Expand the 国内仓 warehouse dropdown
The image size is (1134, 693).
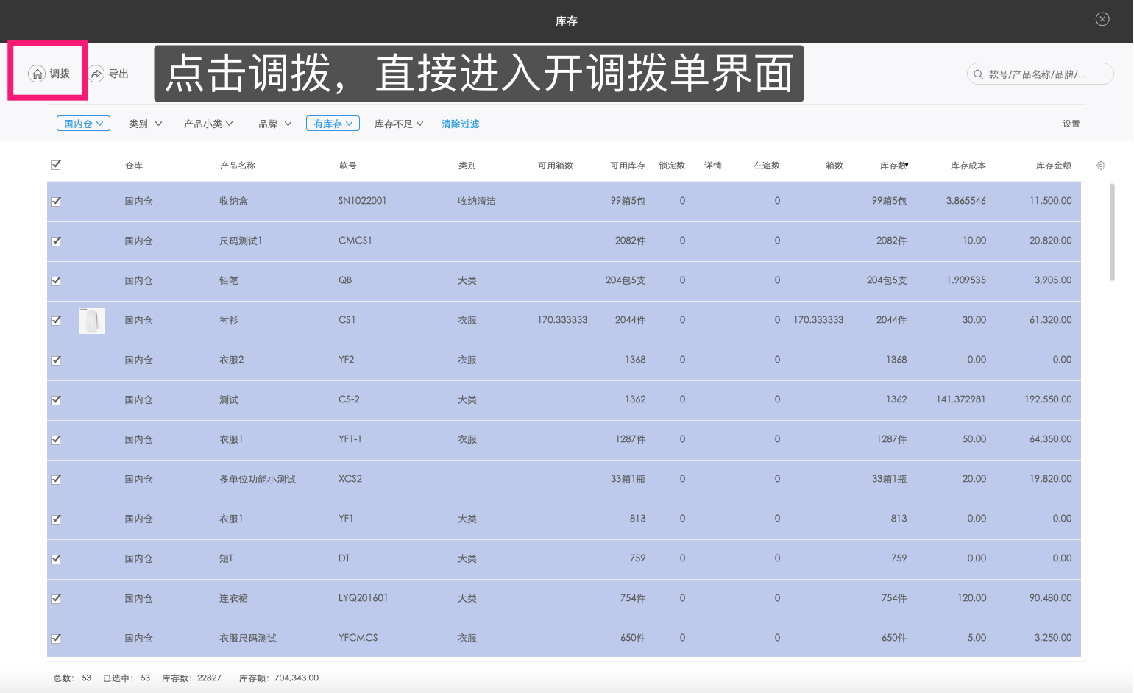(x=83, y=123)
